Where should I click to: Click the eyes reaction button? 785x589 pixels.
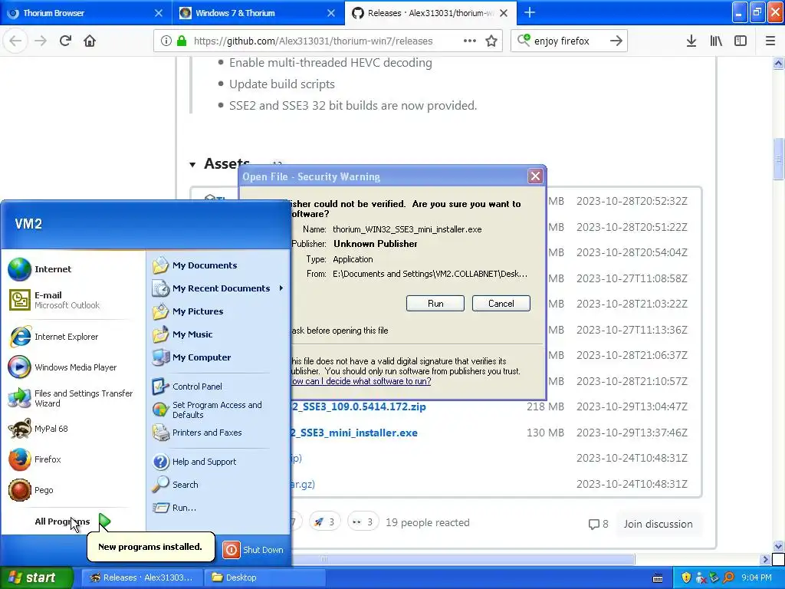click(363, 522)
